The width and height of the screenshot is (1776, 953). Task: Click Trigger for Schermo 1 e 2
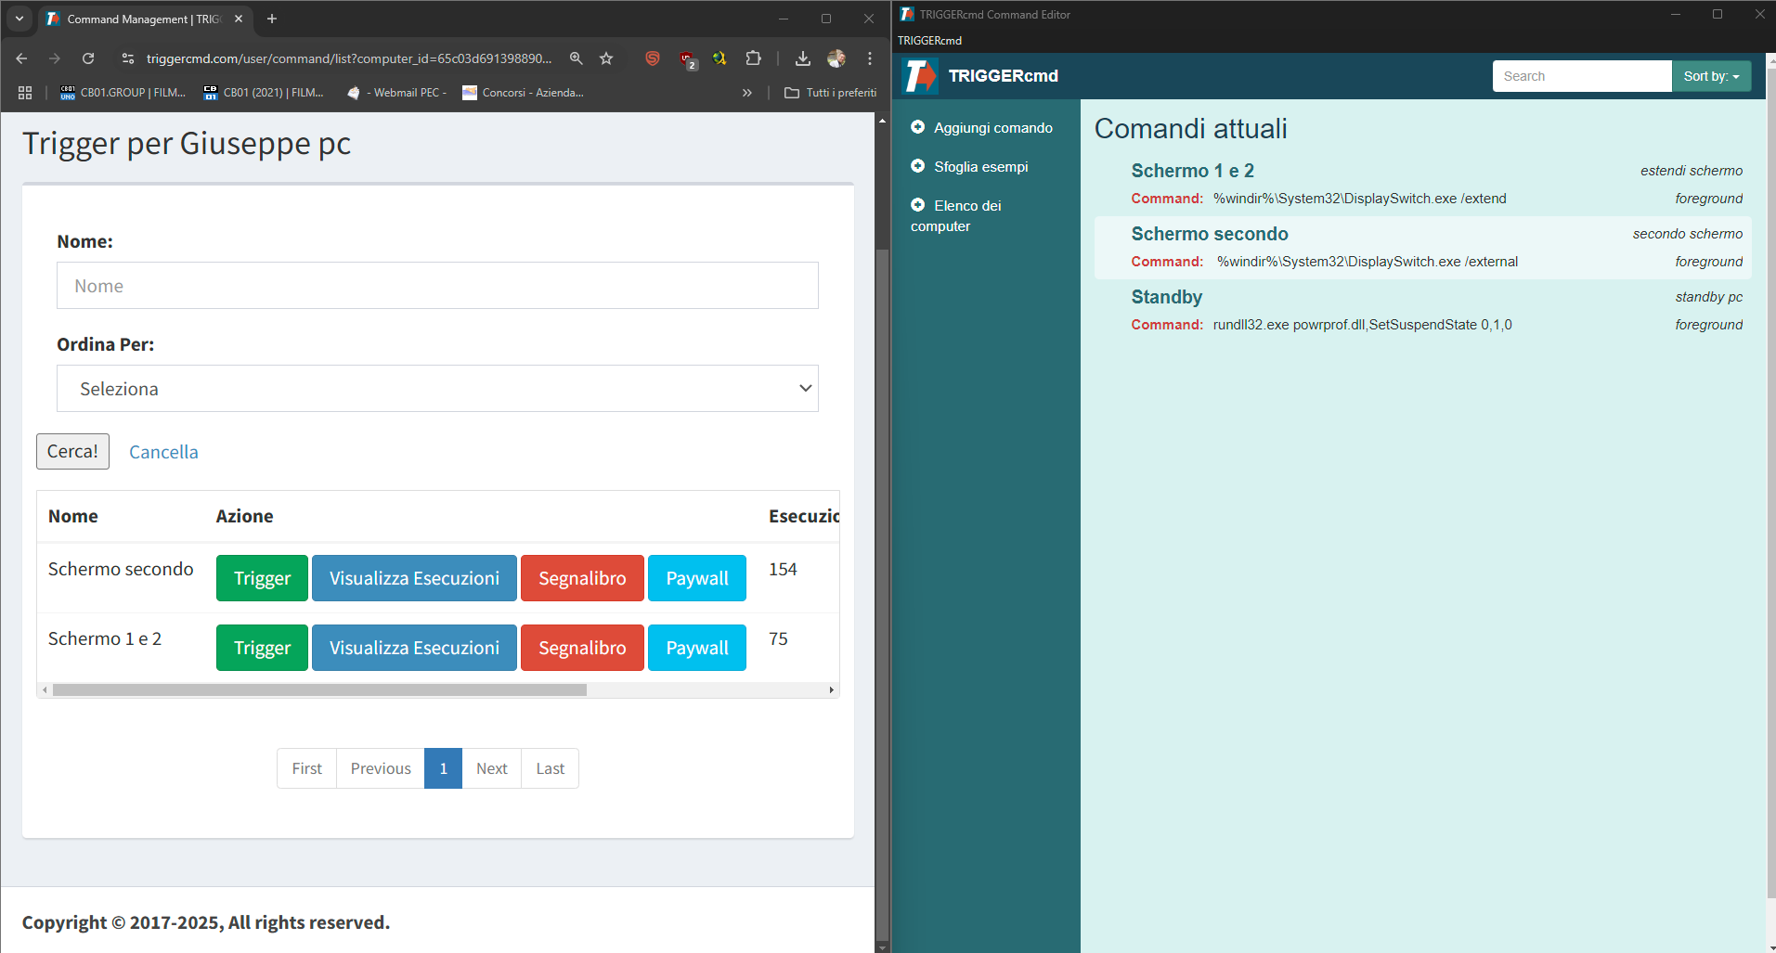click(x=262, y=648)
